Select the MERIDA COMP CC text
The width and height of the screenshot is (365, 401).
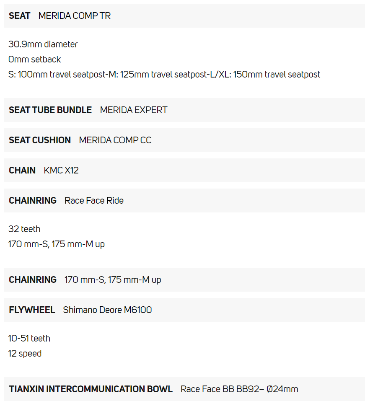(115, 140)
